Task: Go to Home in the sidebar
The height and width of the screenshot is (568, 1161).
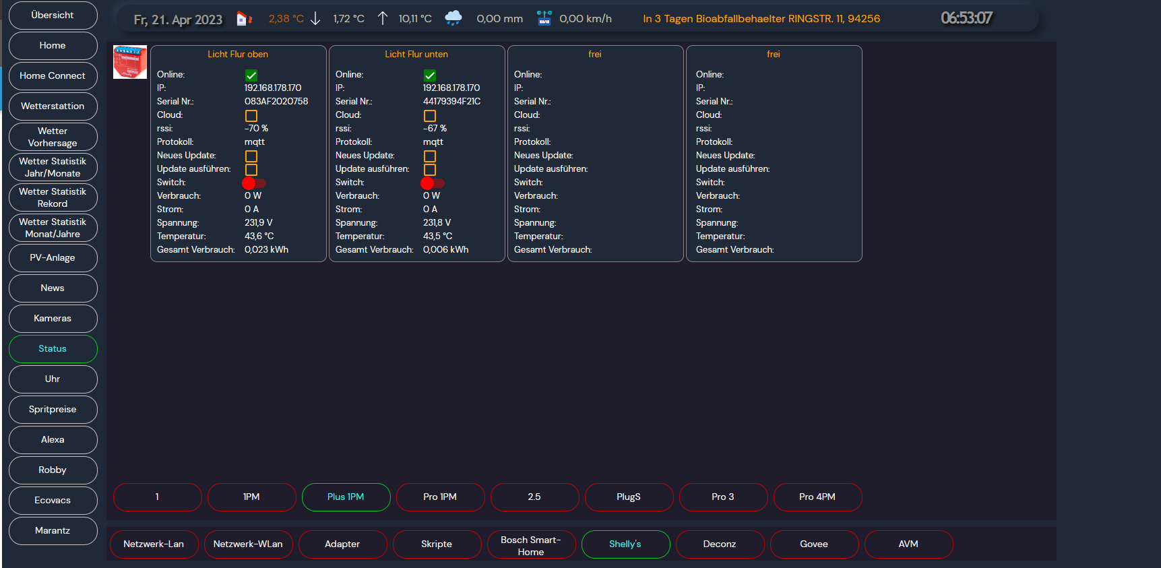Action: coord(53,45)
